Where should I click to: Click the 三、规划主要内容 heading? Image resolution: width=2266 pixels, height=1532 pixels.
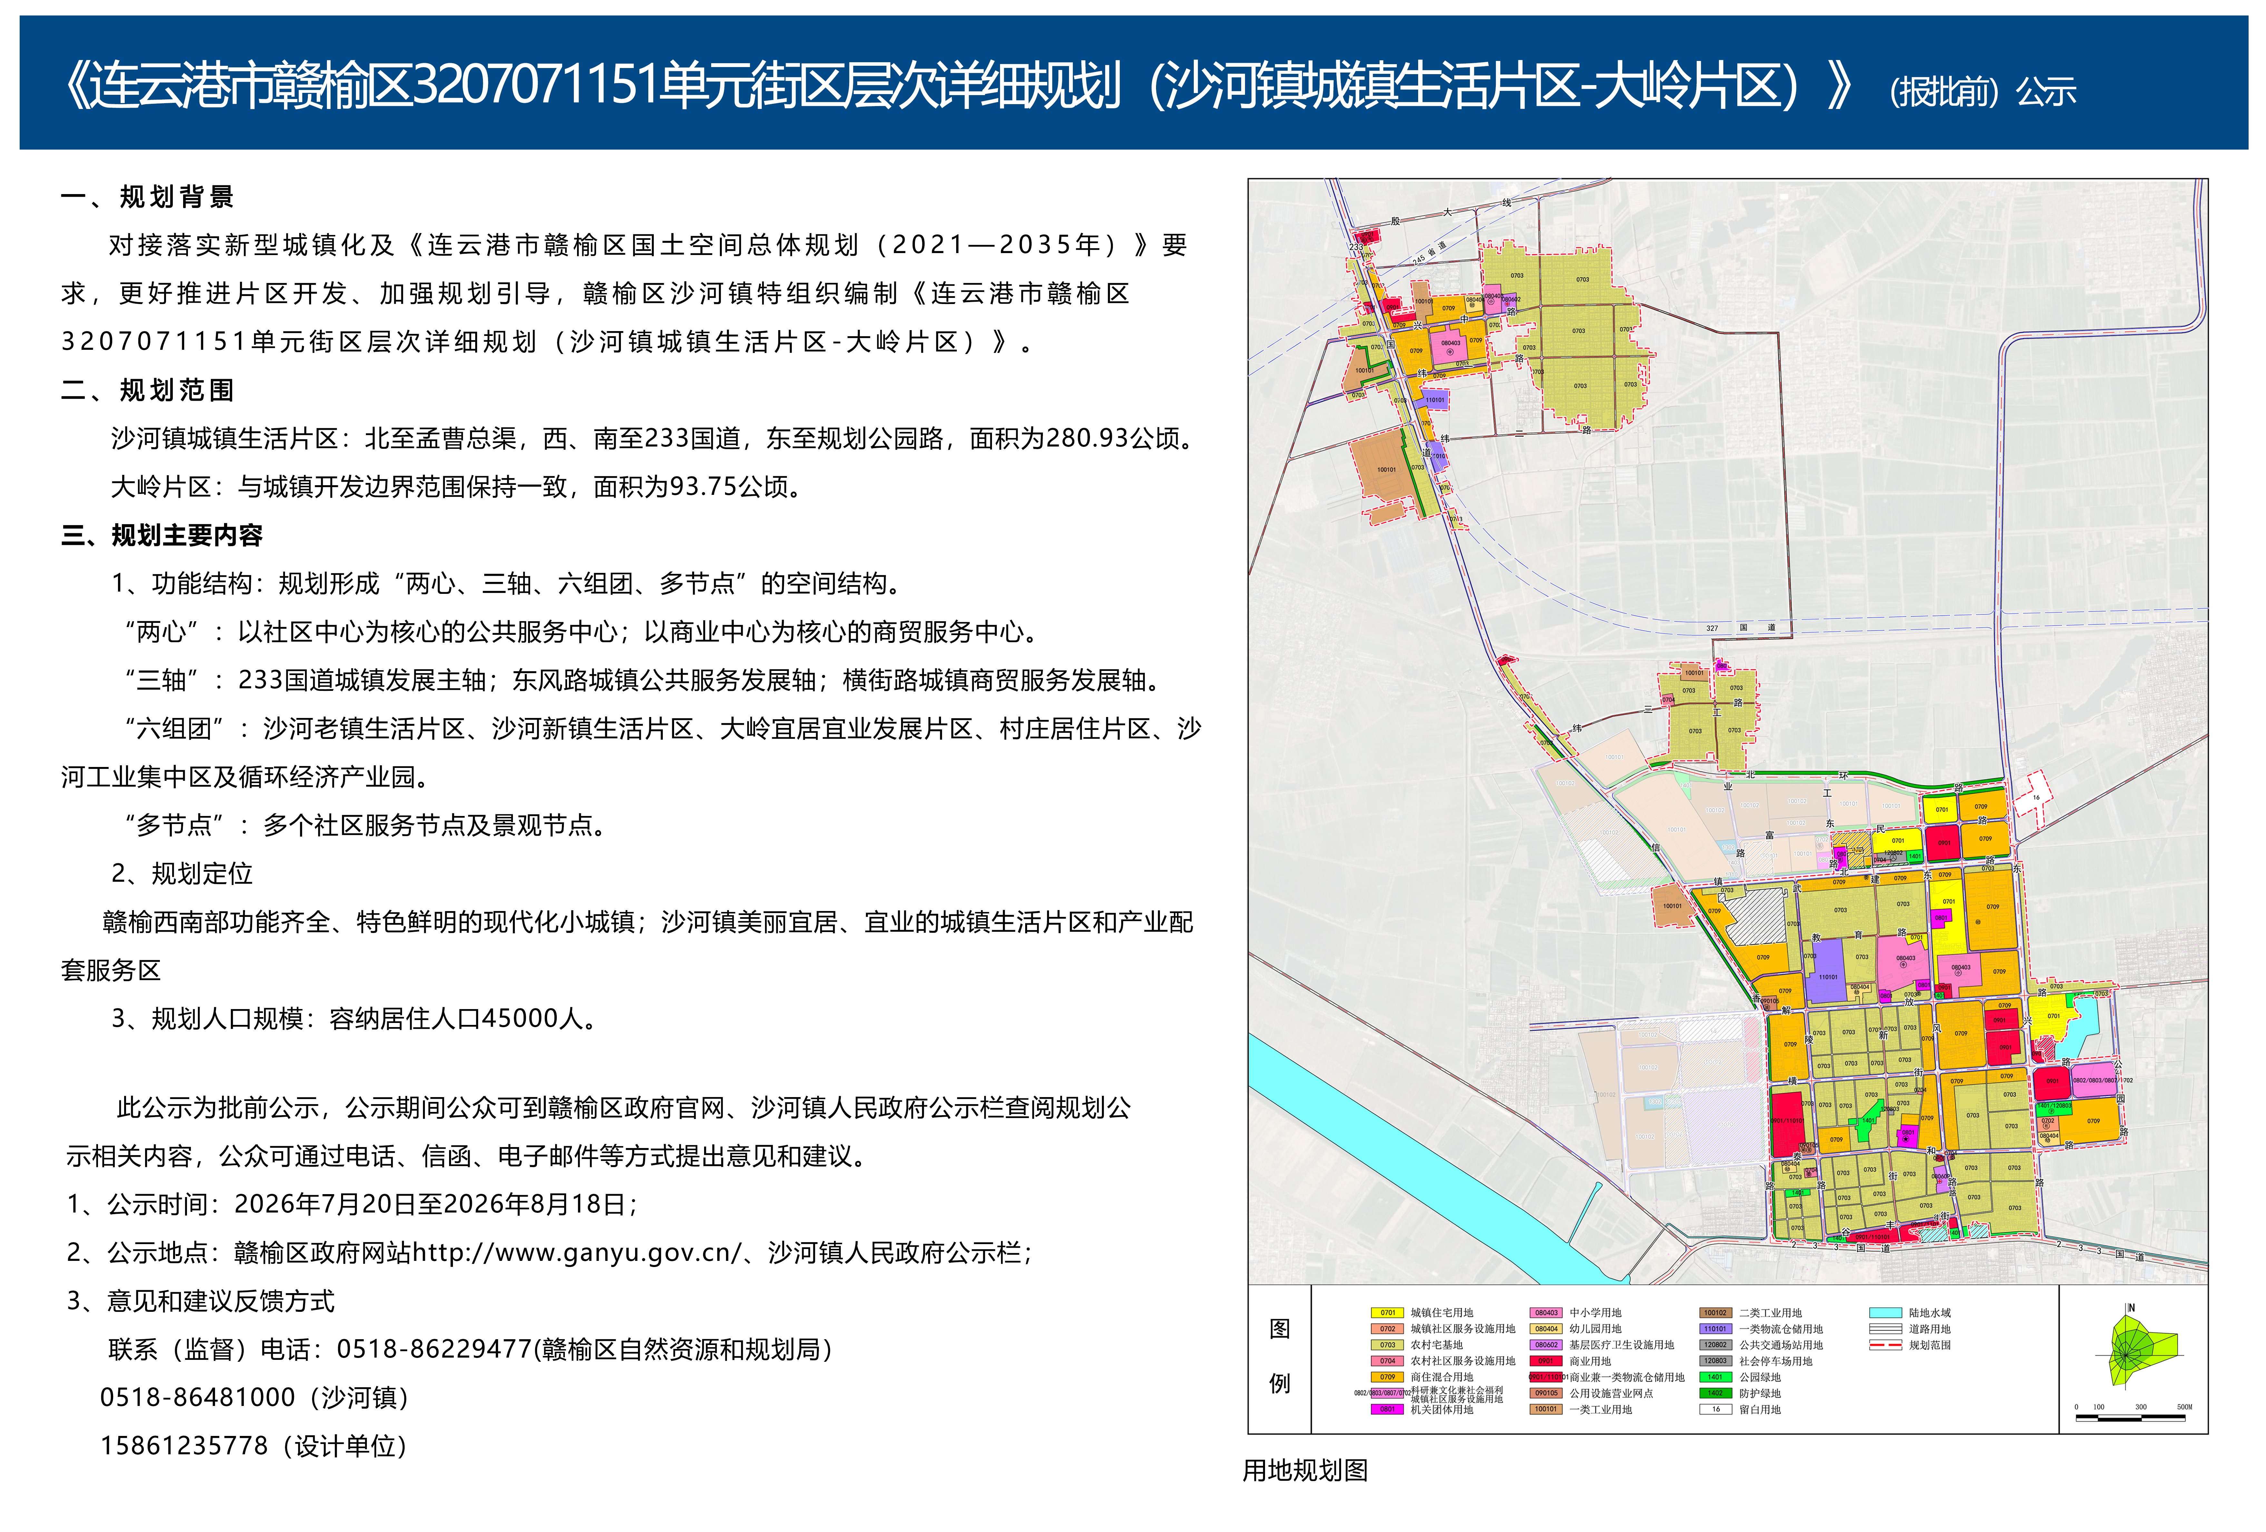click(162, 535)
